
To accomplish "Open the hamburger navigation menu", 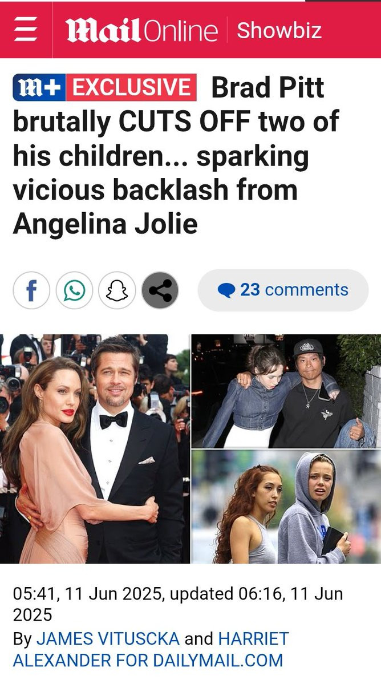I will point(25,30).
